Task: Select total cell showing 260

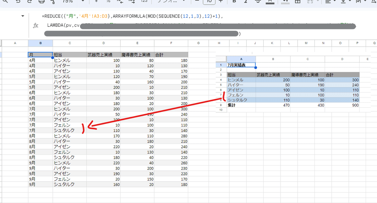Action: [171, 163]
